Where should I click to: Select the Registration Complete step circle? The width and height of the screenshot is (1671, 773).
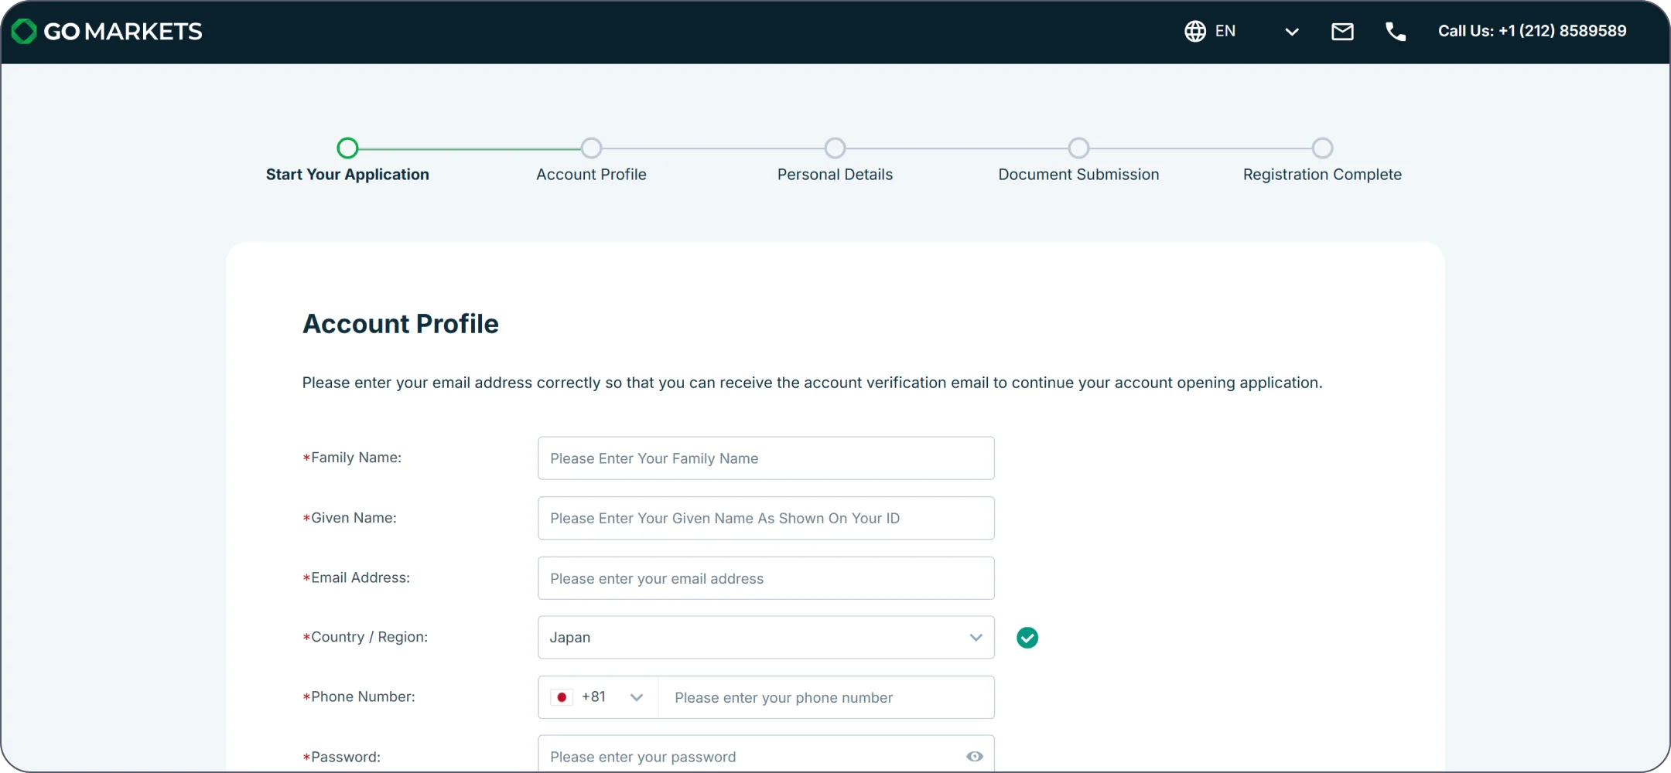tap(1322, 148)
